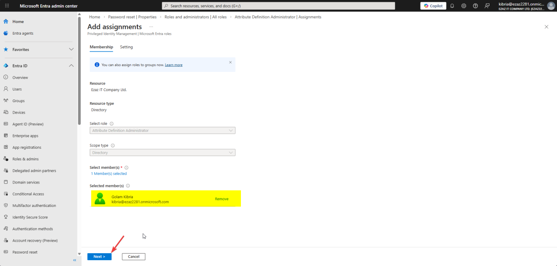
Task: Open the feedback icon in header
Action: tap(487, 6)
